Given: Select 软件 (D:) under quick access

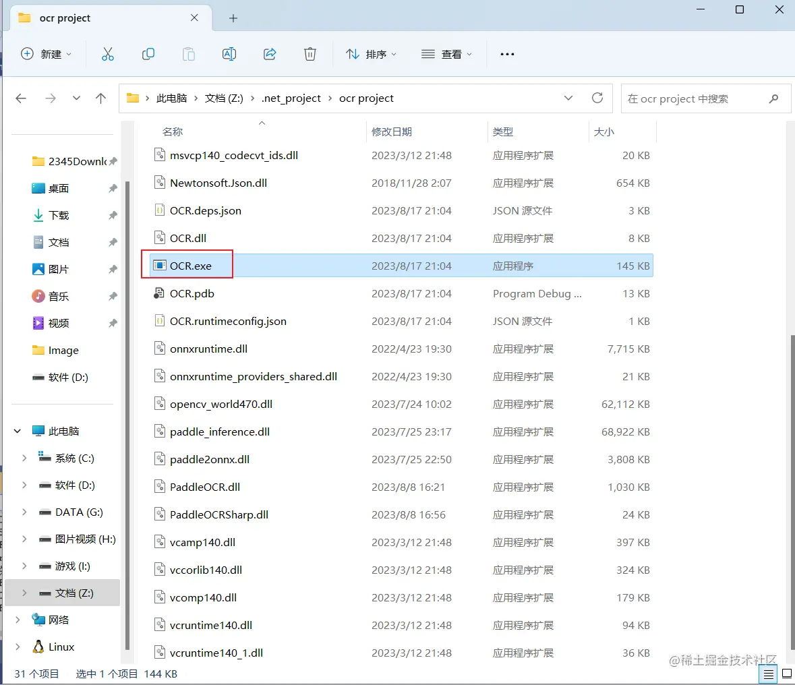Looking at the screenshot, I should coord(61,378).
